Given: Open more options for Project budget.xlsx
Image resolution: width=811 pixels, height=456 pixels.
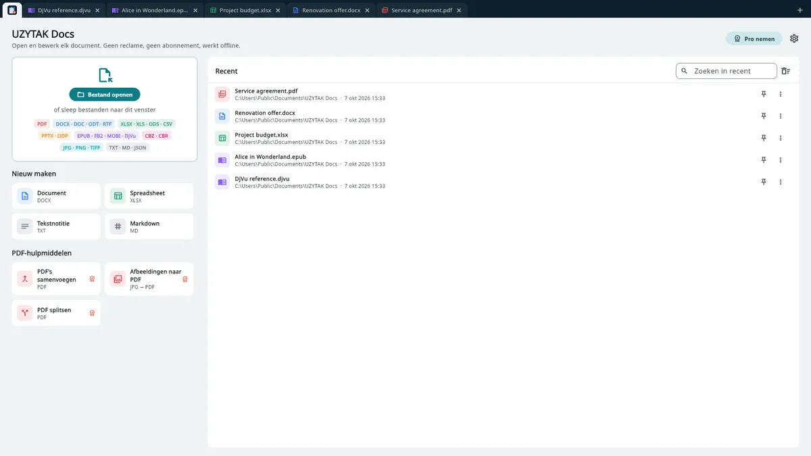Looking at the screenshot, I should pos(781,138).
